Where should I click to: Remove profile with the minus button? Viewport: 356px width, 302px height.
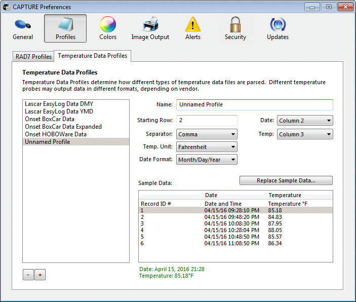coord(28,275)
